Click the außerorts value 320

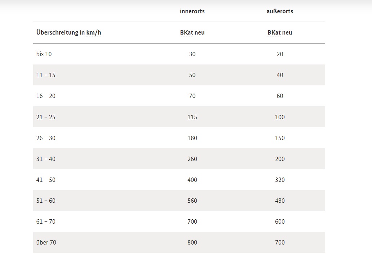[280, 180]
